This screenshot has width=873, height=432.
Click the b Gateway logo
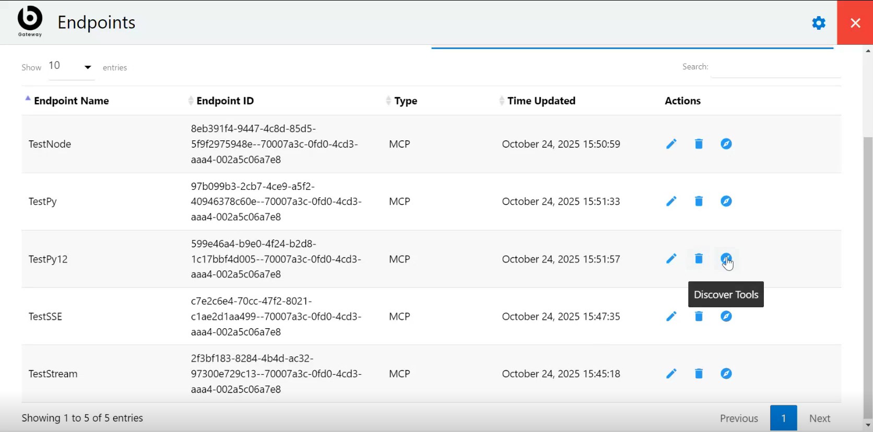coord(30,21)
